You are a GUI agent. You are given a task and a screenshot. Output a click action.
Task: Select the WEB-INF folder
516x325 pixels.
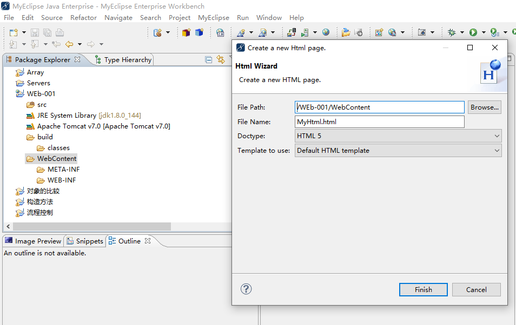pos(57,180)
